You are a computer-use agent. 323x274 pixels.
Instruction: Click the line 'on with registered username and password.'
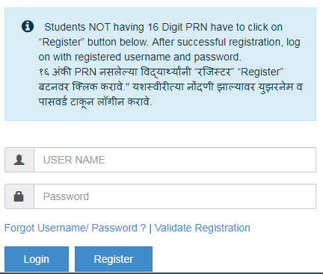point(140,57)
